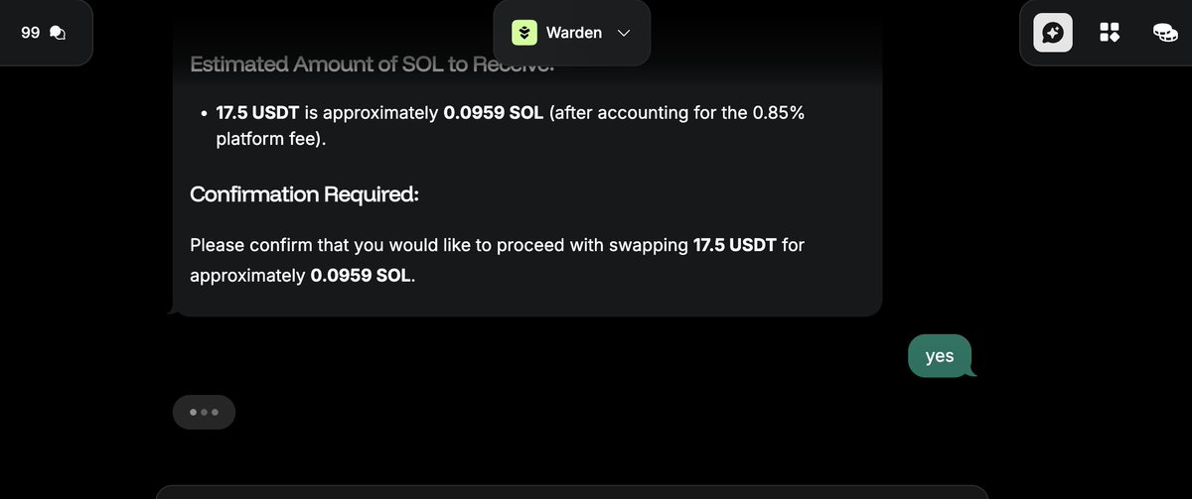
Task: Click bold "0.0959 SOL." ending the confirmation
Action: [x=363, y=276]
